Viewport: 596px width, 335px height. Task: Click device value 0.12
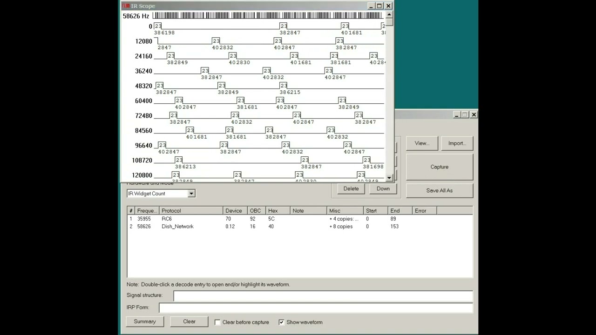230,227
